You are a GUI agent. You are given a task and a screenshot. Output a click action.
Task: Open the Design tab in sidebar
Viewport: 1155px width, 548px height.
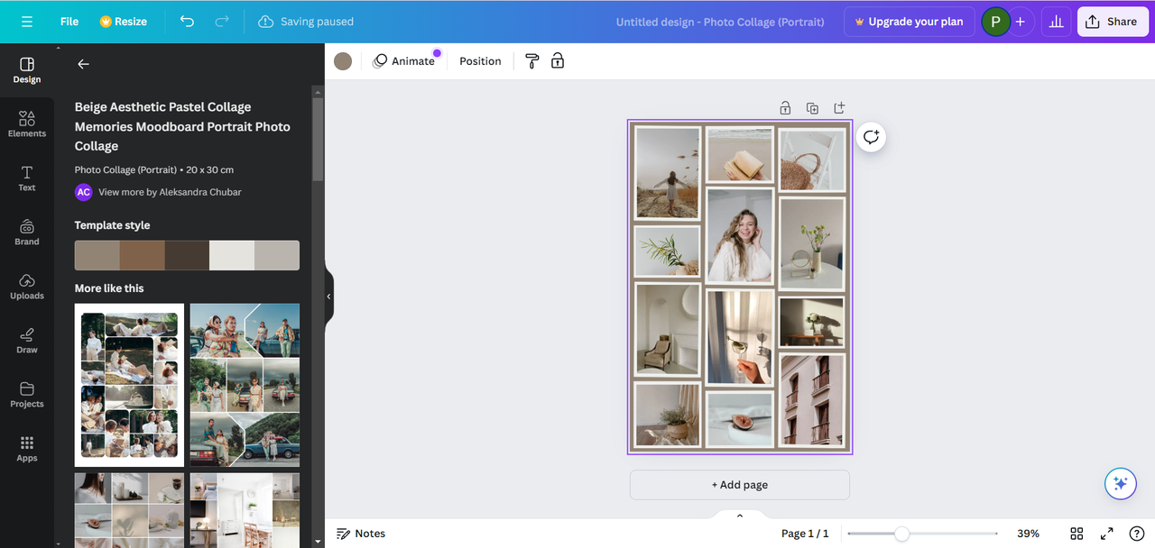[x=27, y=70]
